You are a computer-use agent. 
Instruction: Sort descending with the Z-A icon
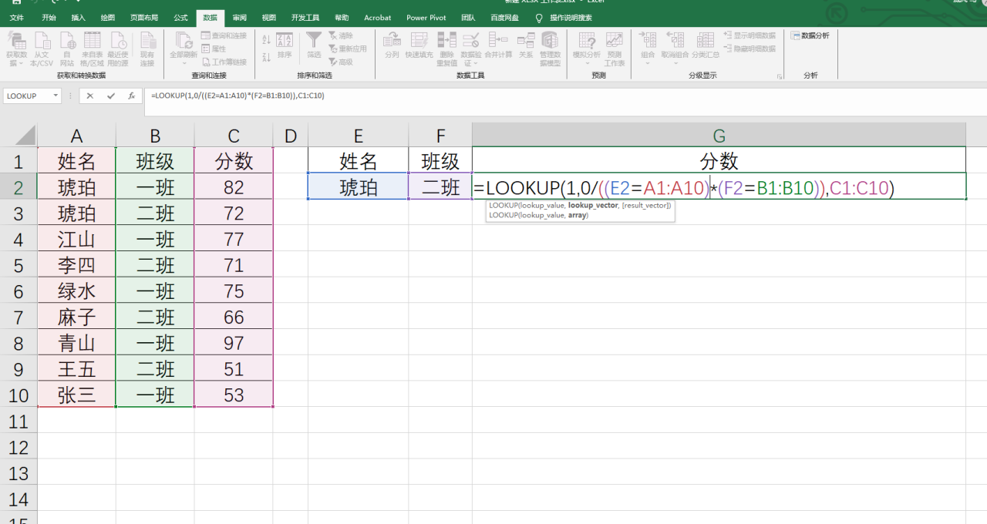[266, 56]
